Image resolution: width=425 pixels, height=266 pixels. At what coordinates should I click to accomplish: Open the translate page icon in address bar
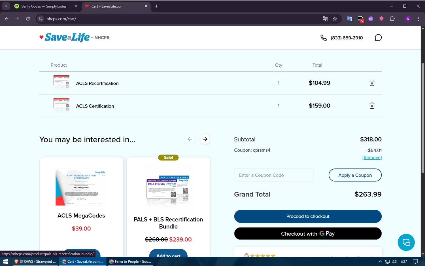click(325, 19)
